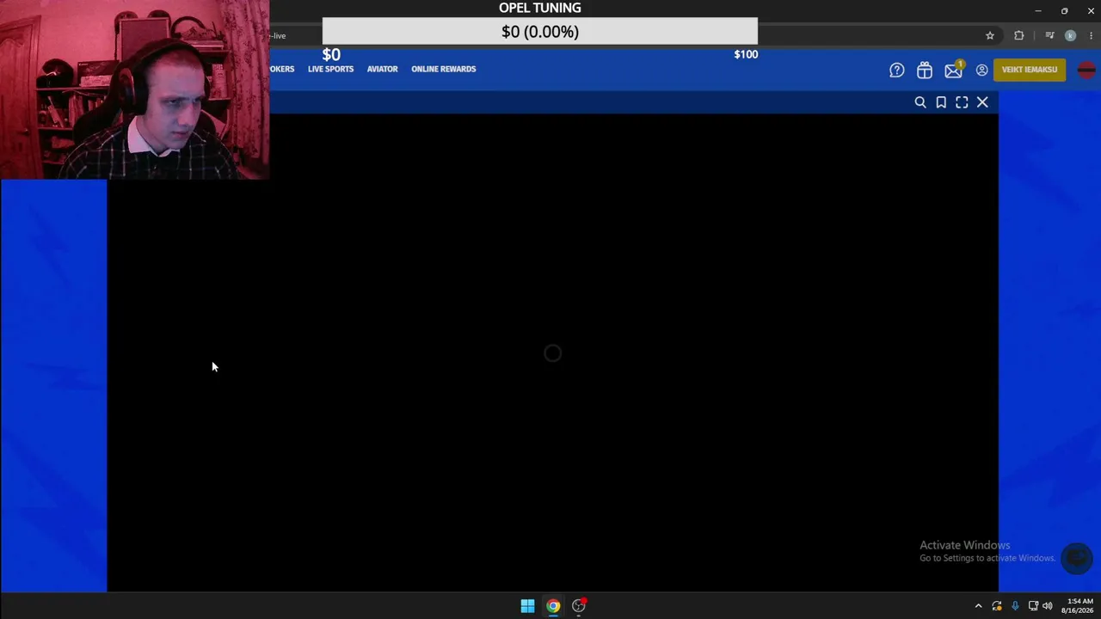1101x619 pixels.
Task: Open the LIVE SPORTS menu item
Action: (330, 69)
